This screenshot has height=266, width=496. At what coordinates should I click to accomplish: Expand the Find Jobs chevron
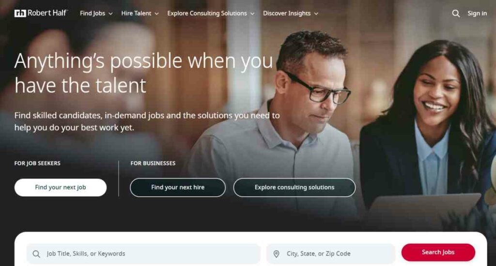click(x=110, y=14)
